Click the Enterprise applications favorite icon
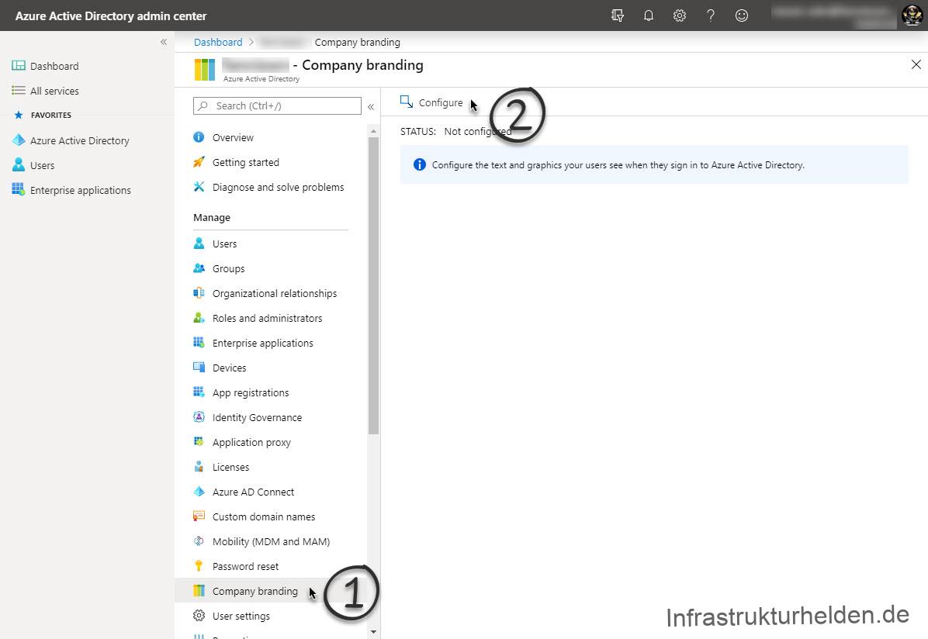 pyautogui.click(x=19, y=189)
